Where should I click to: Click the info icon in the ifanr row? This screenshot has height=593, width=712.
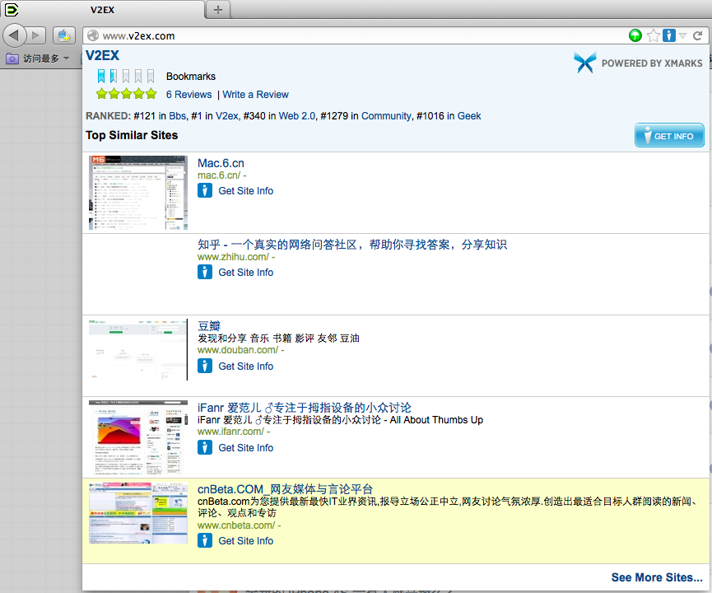tap(205, 447)
